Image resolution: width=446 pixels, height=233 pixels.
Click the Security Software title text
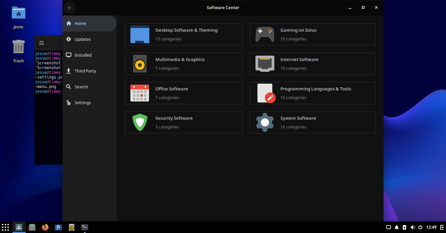click(174, 118)
